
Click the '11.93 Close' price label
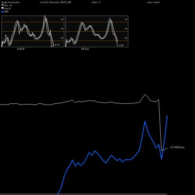tap(177, 147)
